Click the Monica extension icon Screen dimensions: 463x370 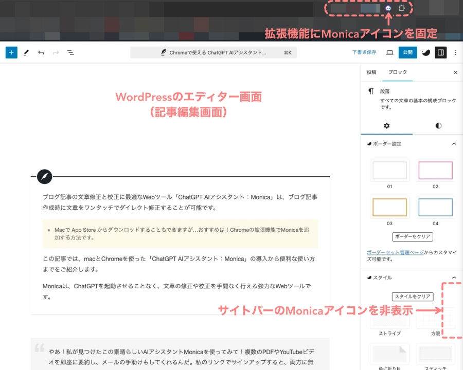[388, 8]
